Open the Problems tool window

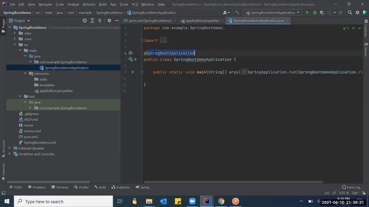(x=37, y=187)
